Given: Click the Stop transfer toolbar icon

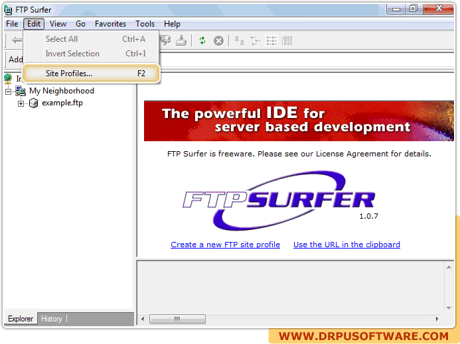Looking at the screenshot, I should [218, 40].
